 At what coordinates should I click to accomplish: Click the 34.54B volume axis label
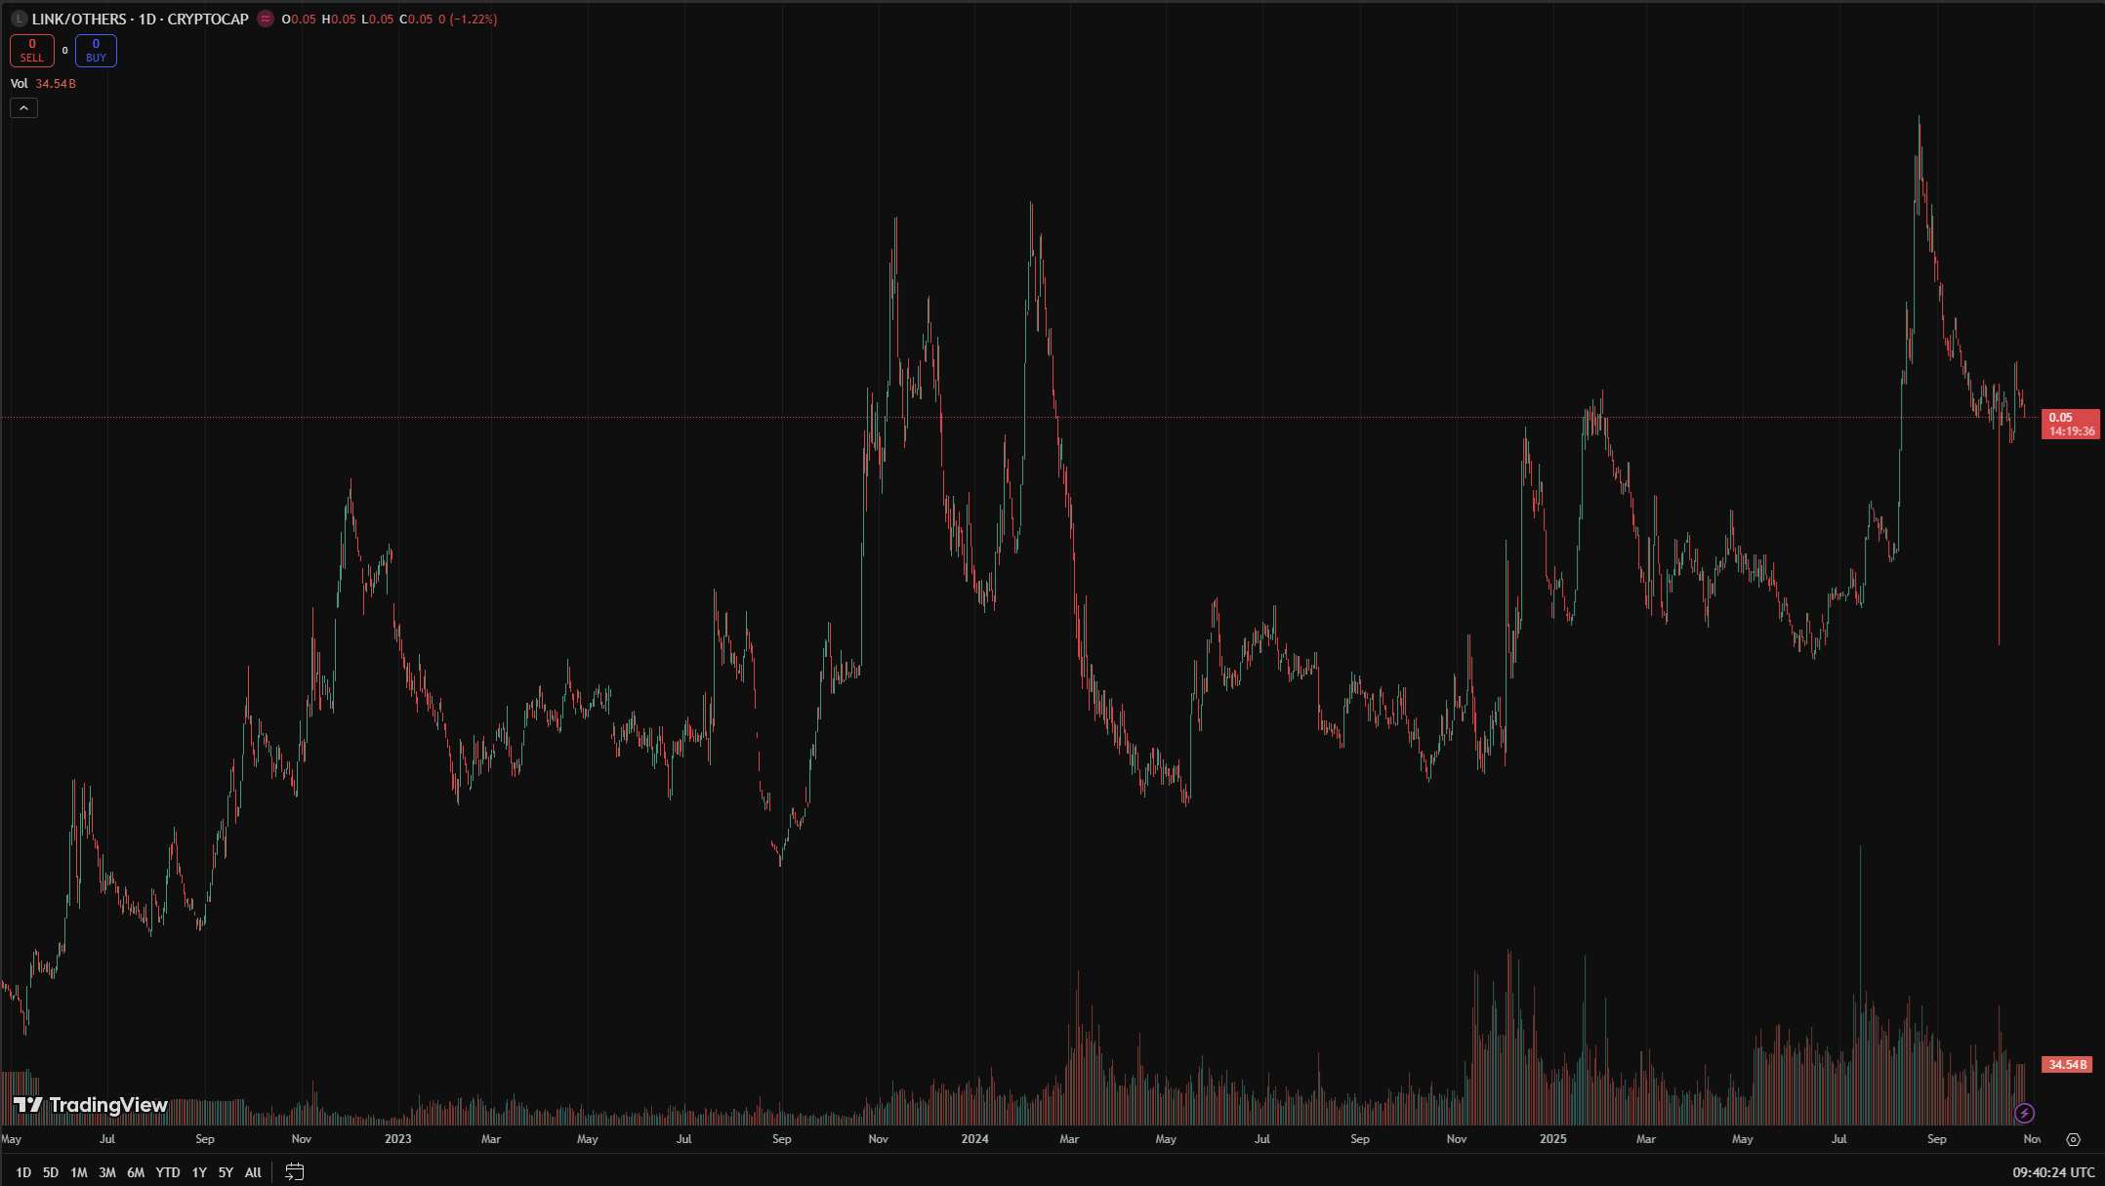(2067, 1064)
